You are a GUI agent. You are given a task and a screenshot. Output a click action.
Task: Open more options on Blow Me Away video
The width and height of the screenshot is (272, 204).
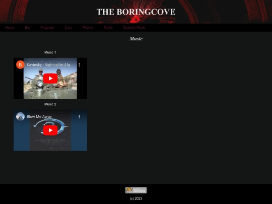(x=79, y=116)
